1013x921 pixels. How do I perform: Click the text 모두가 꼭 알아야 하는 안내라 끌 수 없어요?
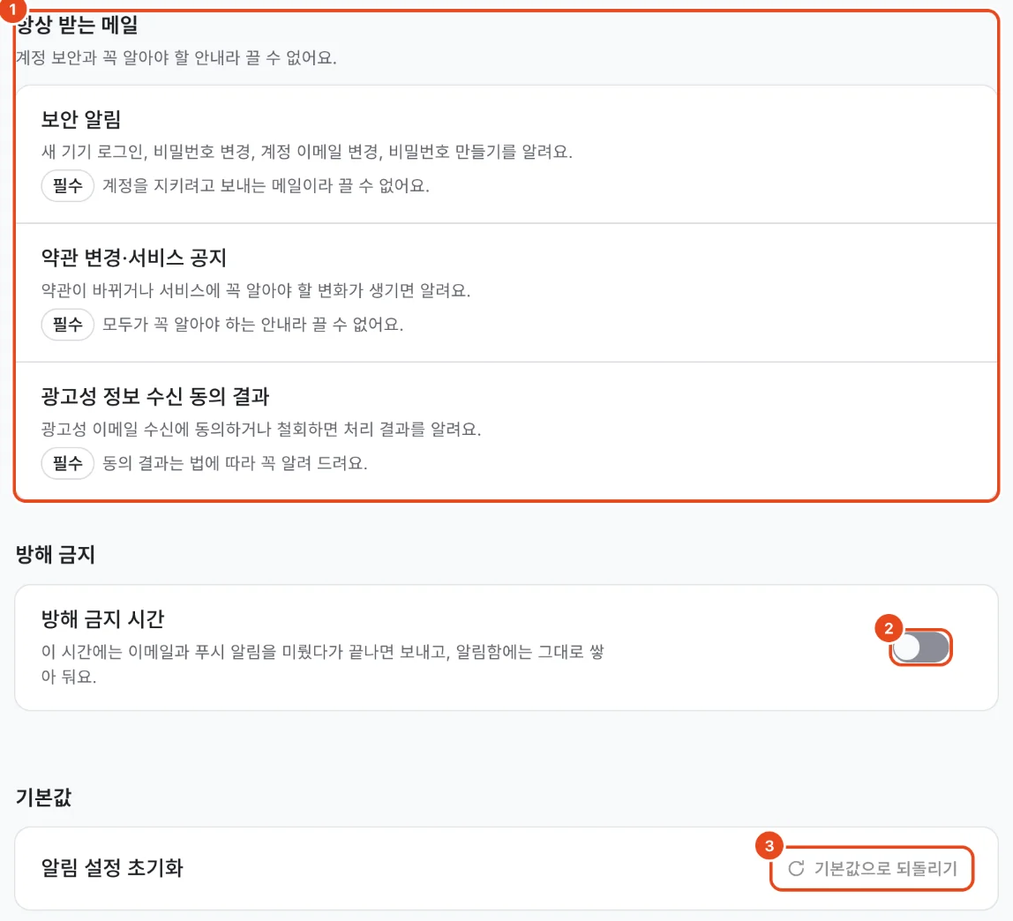click(252, 325)
